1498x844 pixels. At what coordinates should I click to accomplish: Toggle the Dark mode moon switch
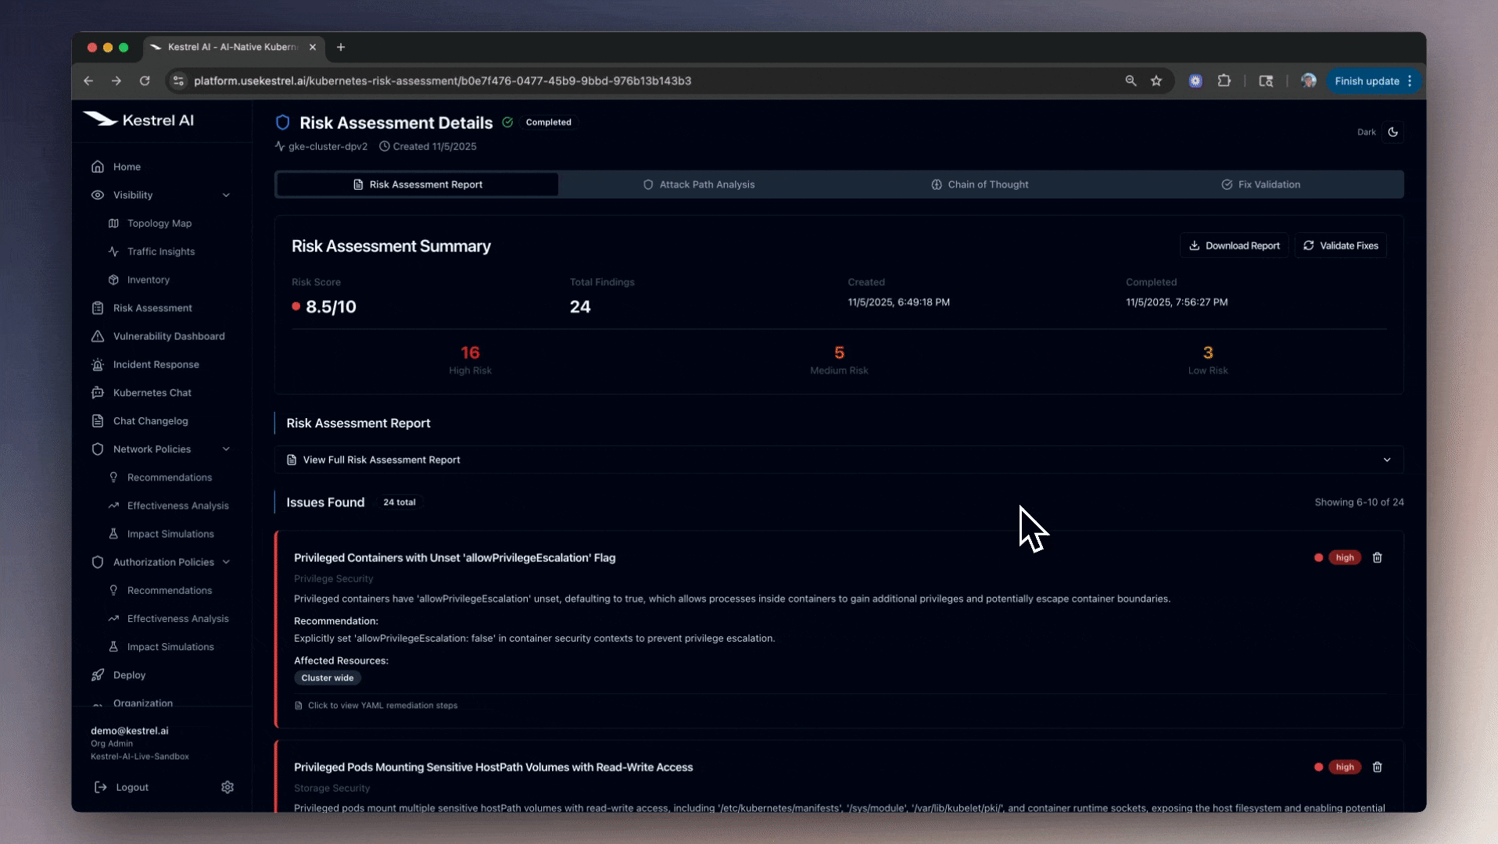1392,132
